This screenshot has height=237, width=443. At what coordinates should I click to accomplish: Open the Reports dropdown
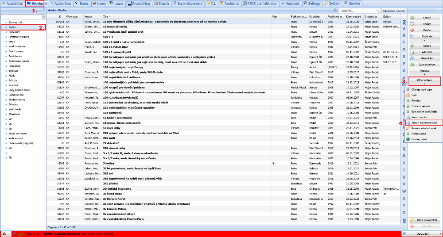click(425, 72)
